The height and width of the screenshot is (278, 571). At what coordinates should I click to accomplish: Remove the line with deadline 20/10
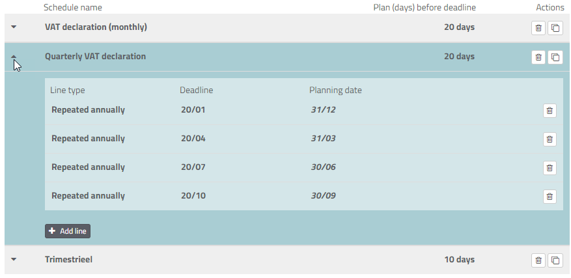tap(550, 196)
